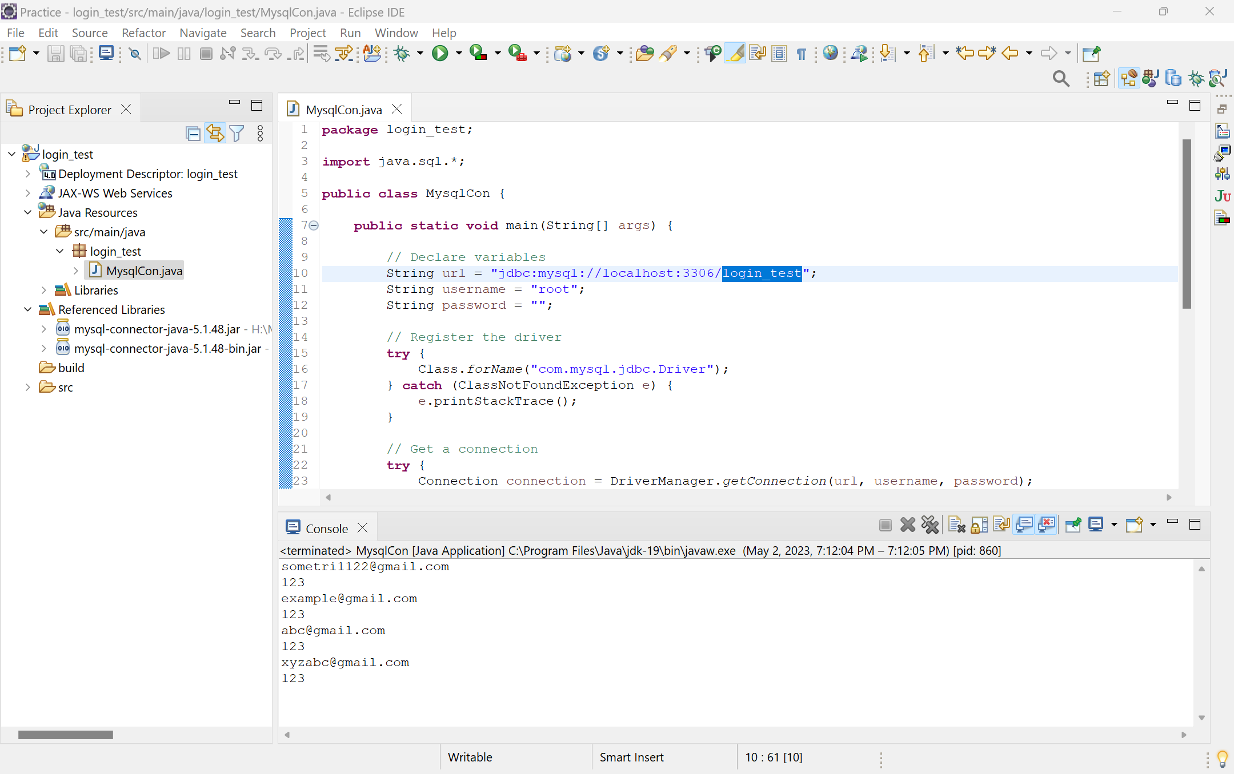Click the Console scroll down arrow
The width and height of the screenshot is (1234, 774).
pos(1201,717)
